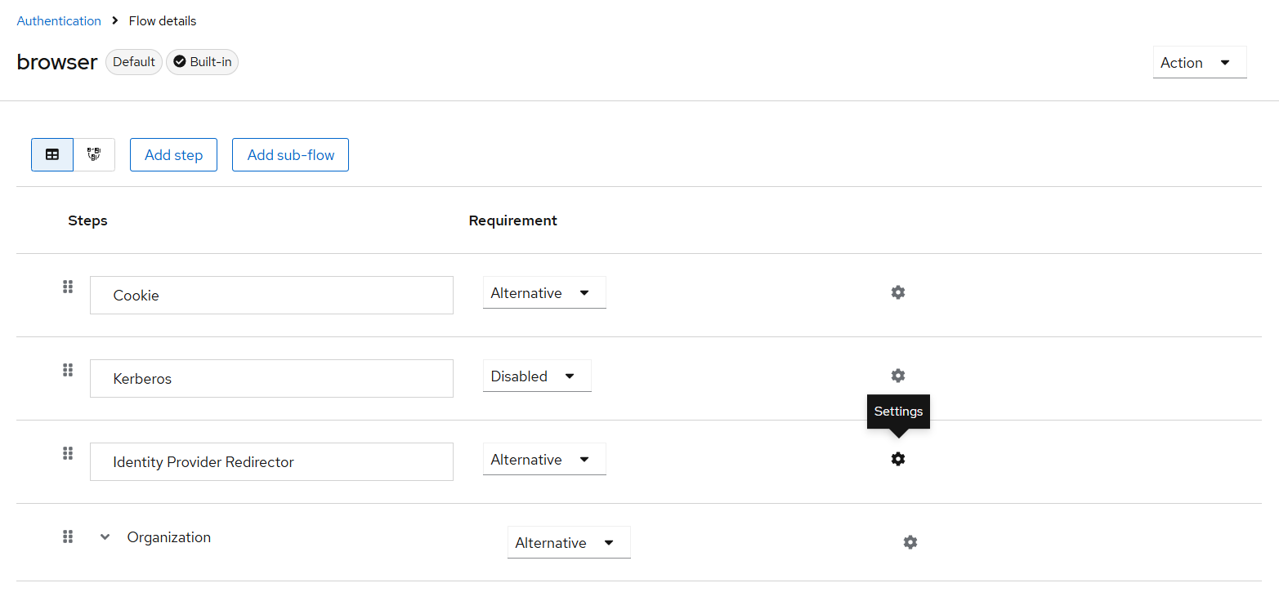Grab drag handle of Cookie row

coord(68,287)
